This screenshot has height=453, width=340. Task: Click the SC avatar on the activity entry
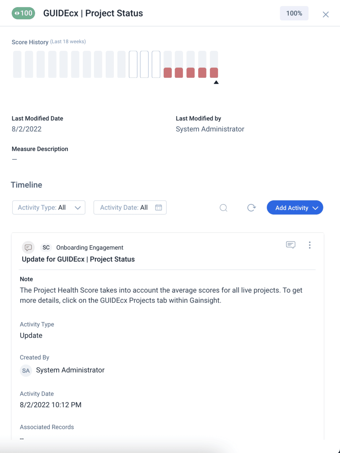(46, 247)
